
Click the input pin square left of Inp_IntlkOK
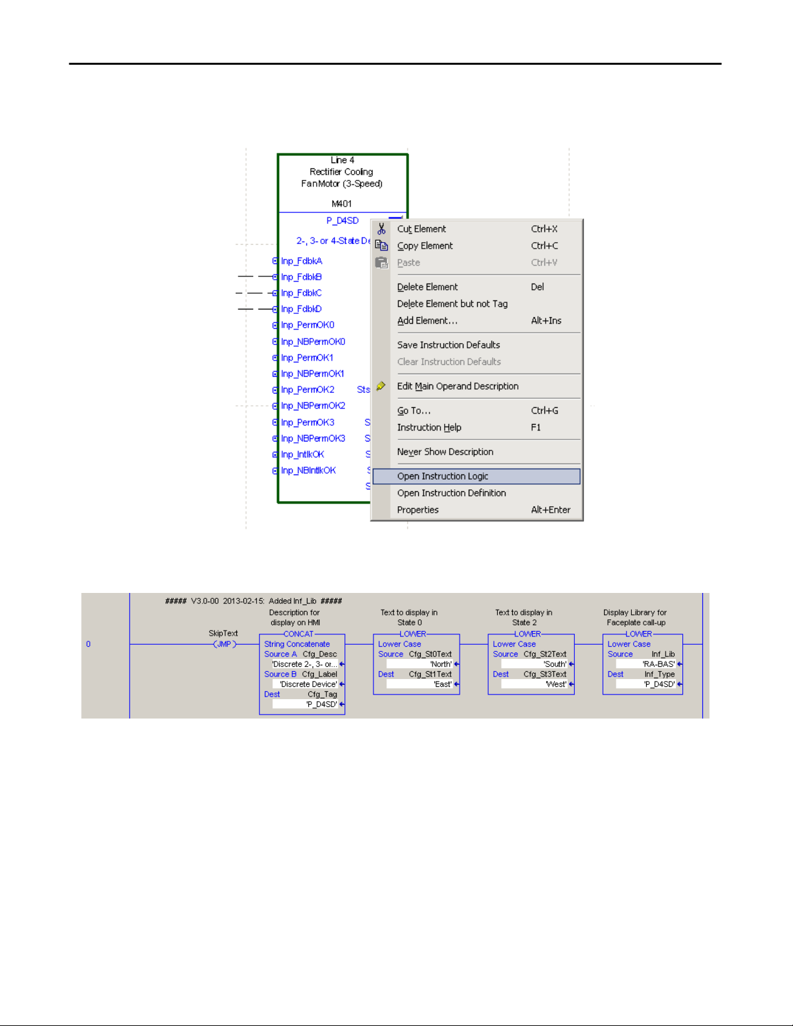pyautogui.click(x=275, y=454)
